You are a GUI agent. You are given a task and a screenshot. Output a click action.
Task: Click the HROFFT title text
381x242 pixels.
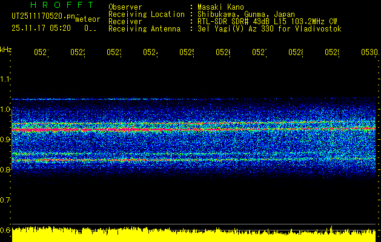point(62,5)
